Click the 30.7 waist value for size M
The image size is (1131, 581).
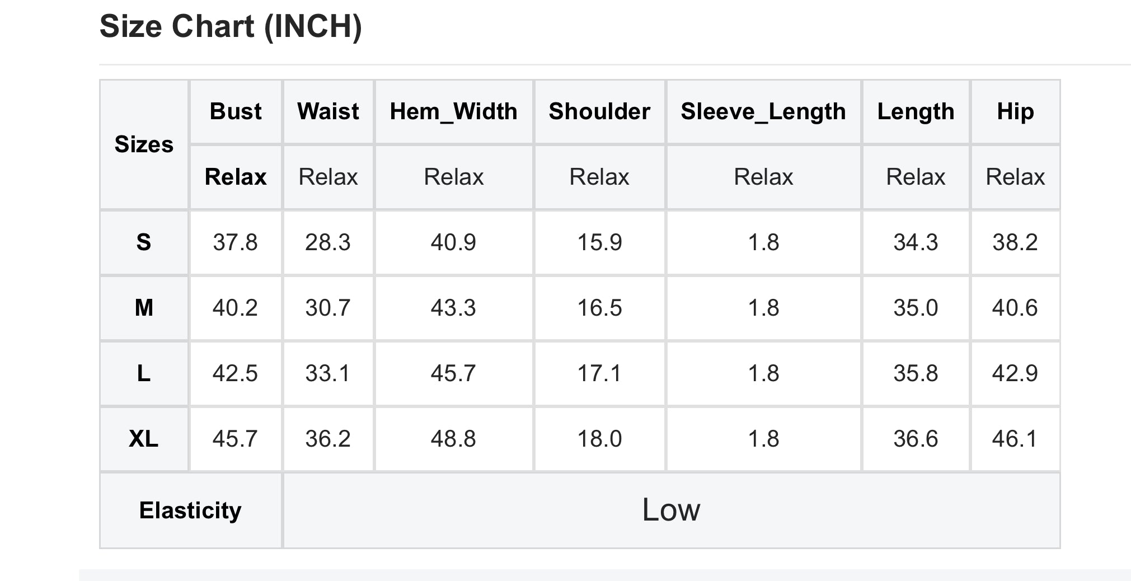328,308
